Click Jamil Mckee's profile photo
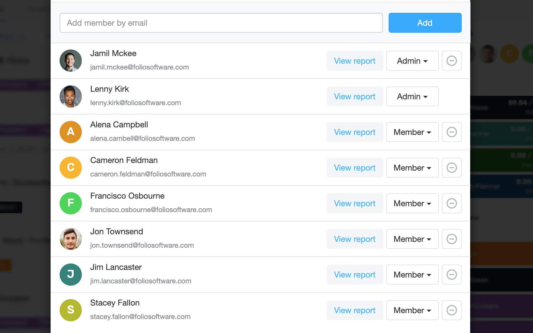The width and height of the screenshot is (533, 333). point(71,61)
